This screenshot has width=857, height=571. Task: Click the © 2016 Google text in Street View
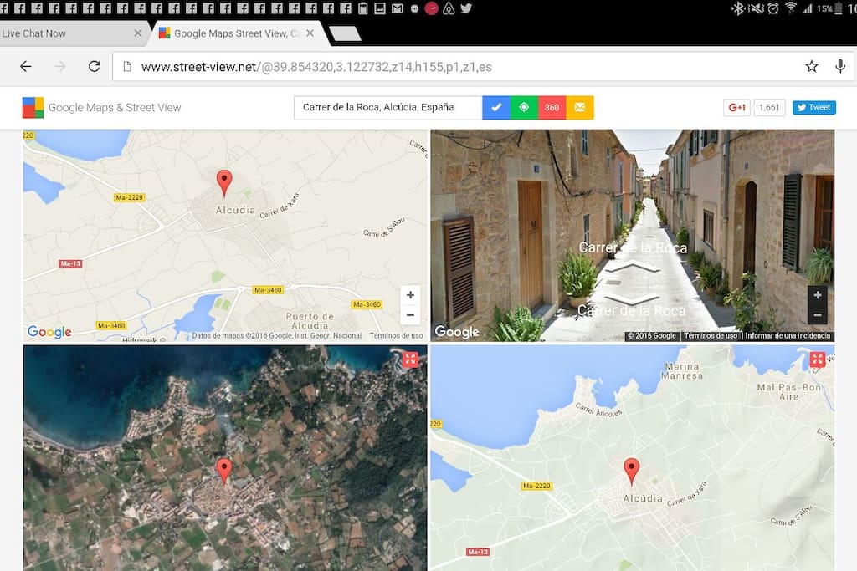click(x=651, y=336)
